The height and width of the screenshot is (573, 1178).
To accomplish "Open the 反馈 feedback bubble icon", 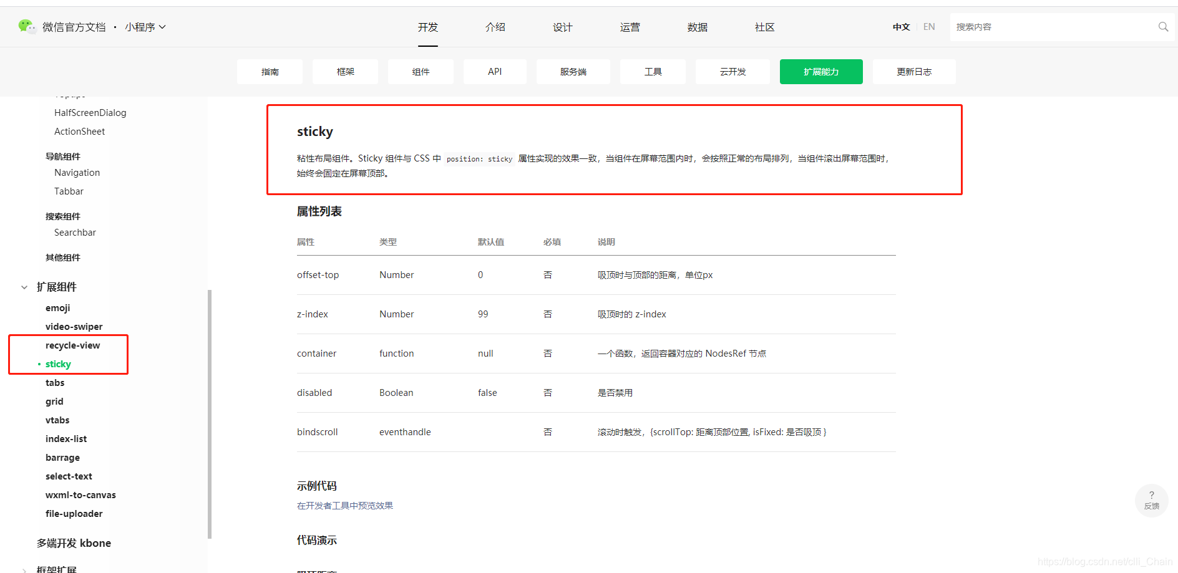I will tap(1151, 500).
